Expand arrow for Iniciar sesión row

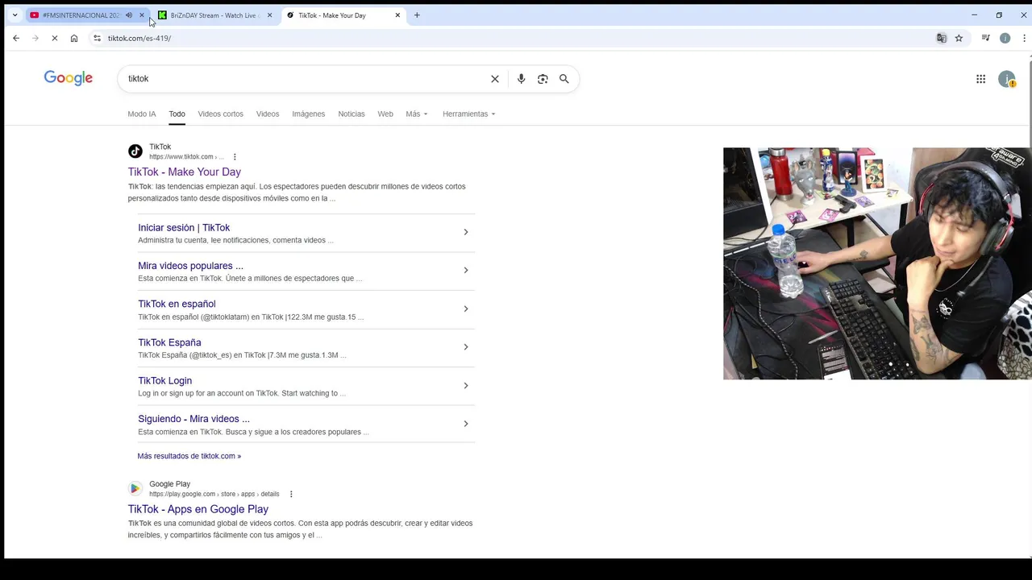click(x=466, y=232)
